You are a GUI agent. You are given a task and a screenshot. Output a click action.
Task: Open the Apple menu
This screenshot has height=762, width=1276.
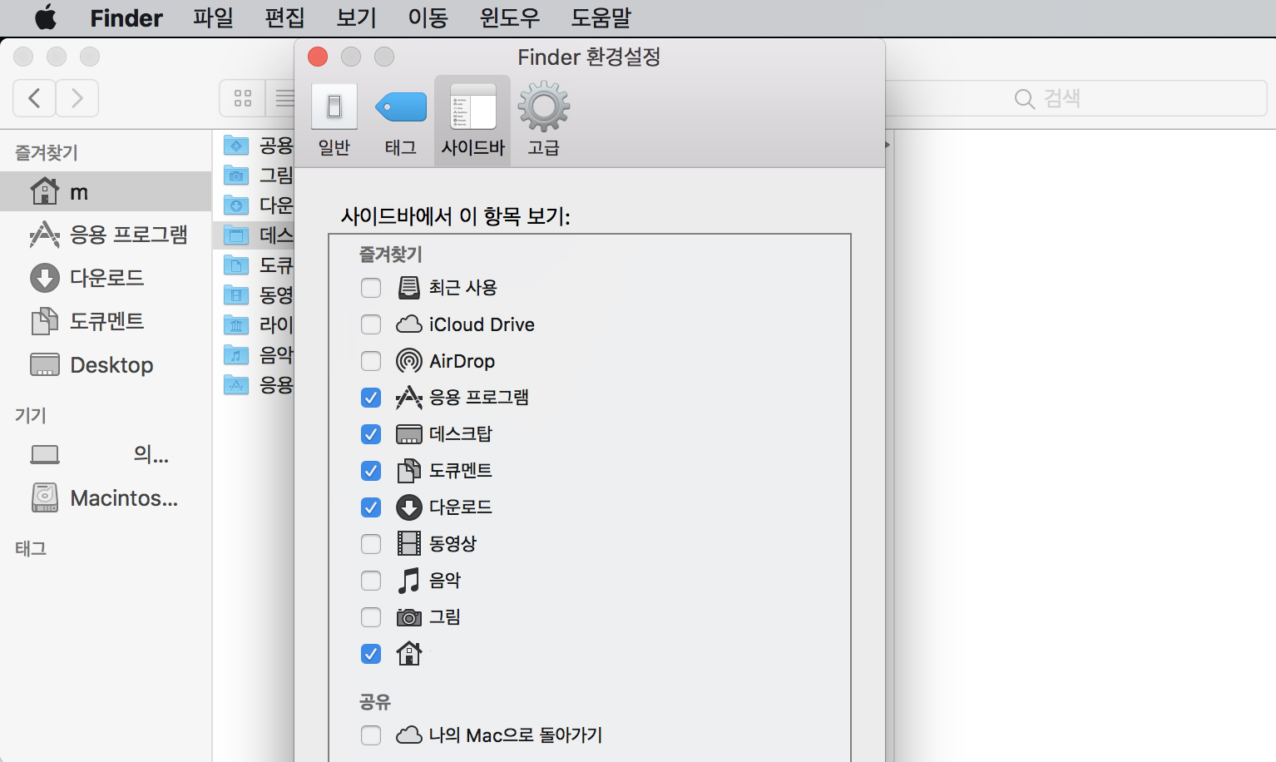coord(46,17)
